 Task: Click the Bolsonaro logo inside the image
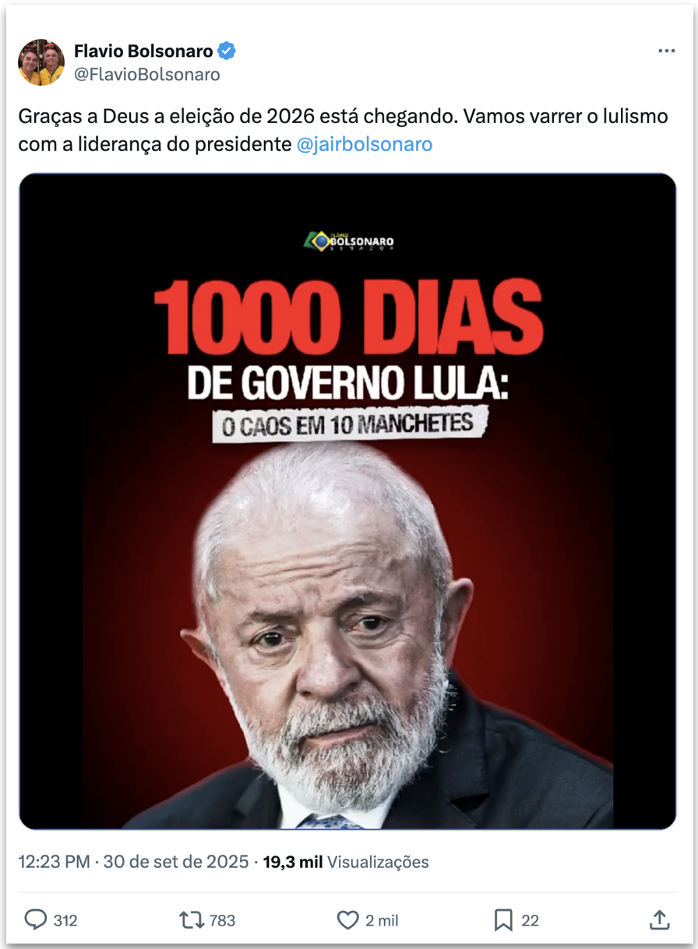pos(348,242)
